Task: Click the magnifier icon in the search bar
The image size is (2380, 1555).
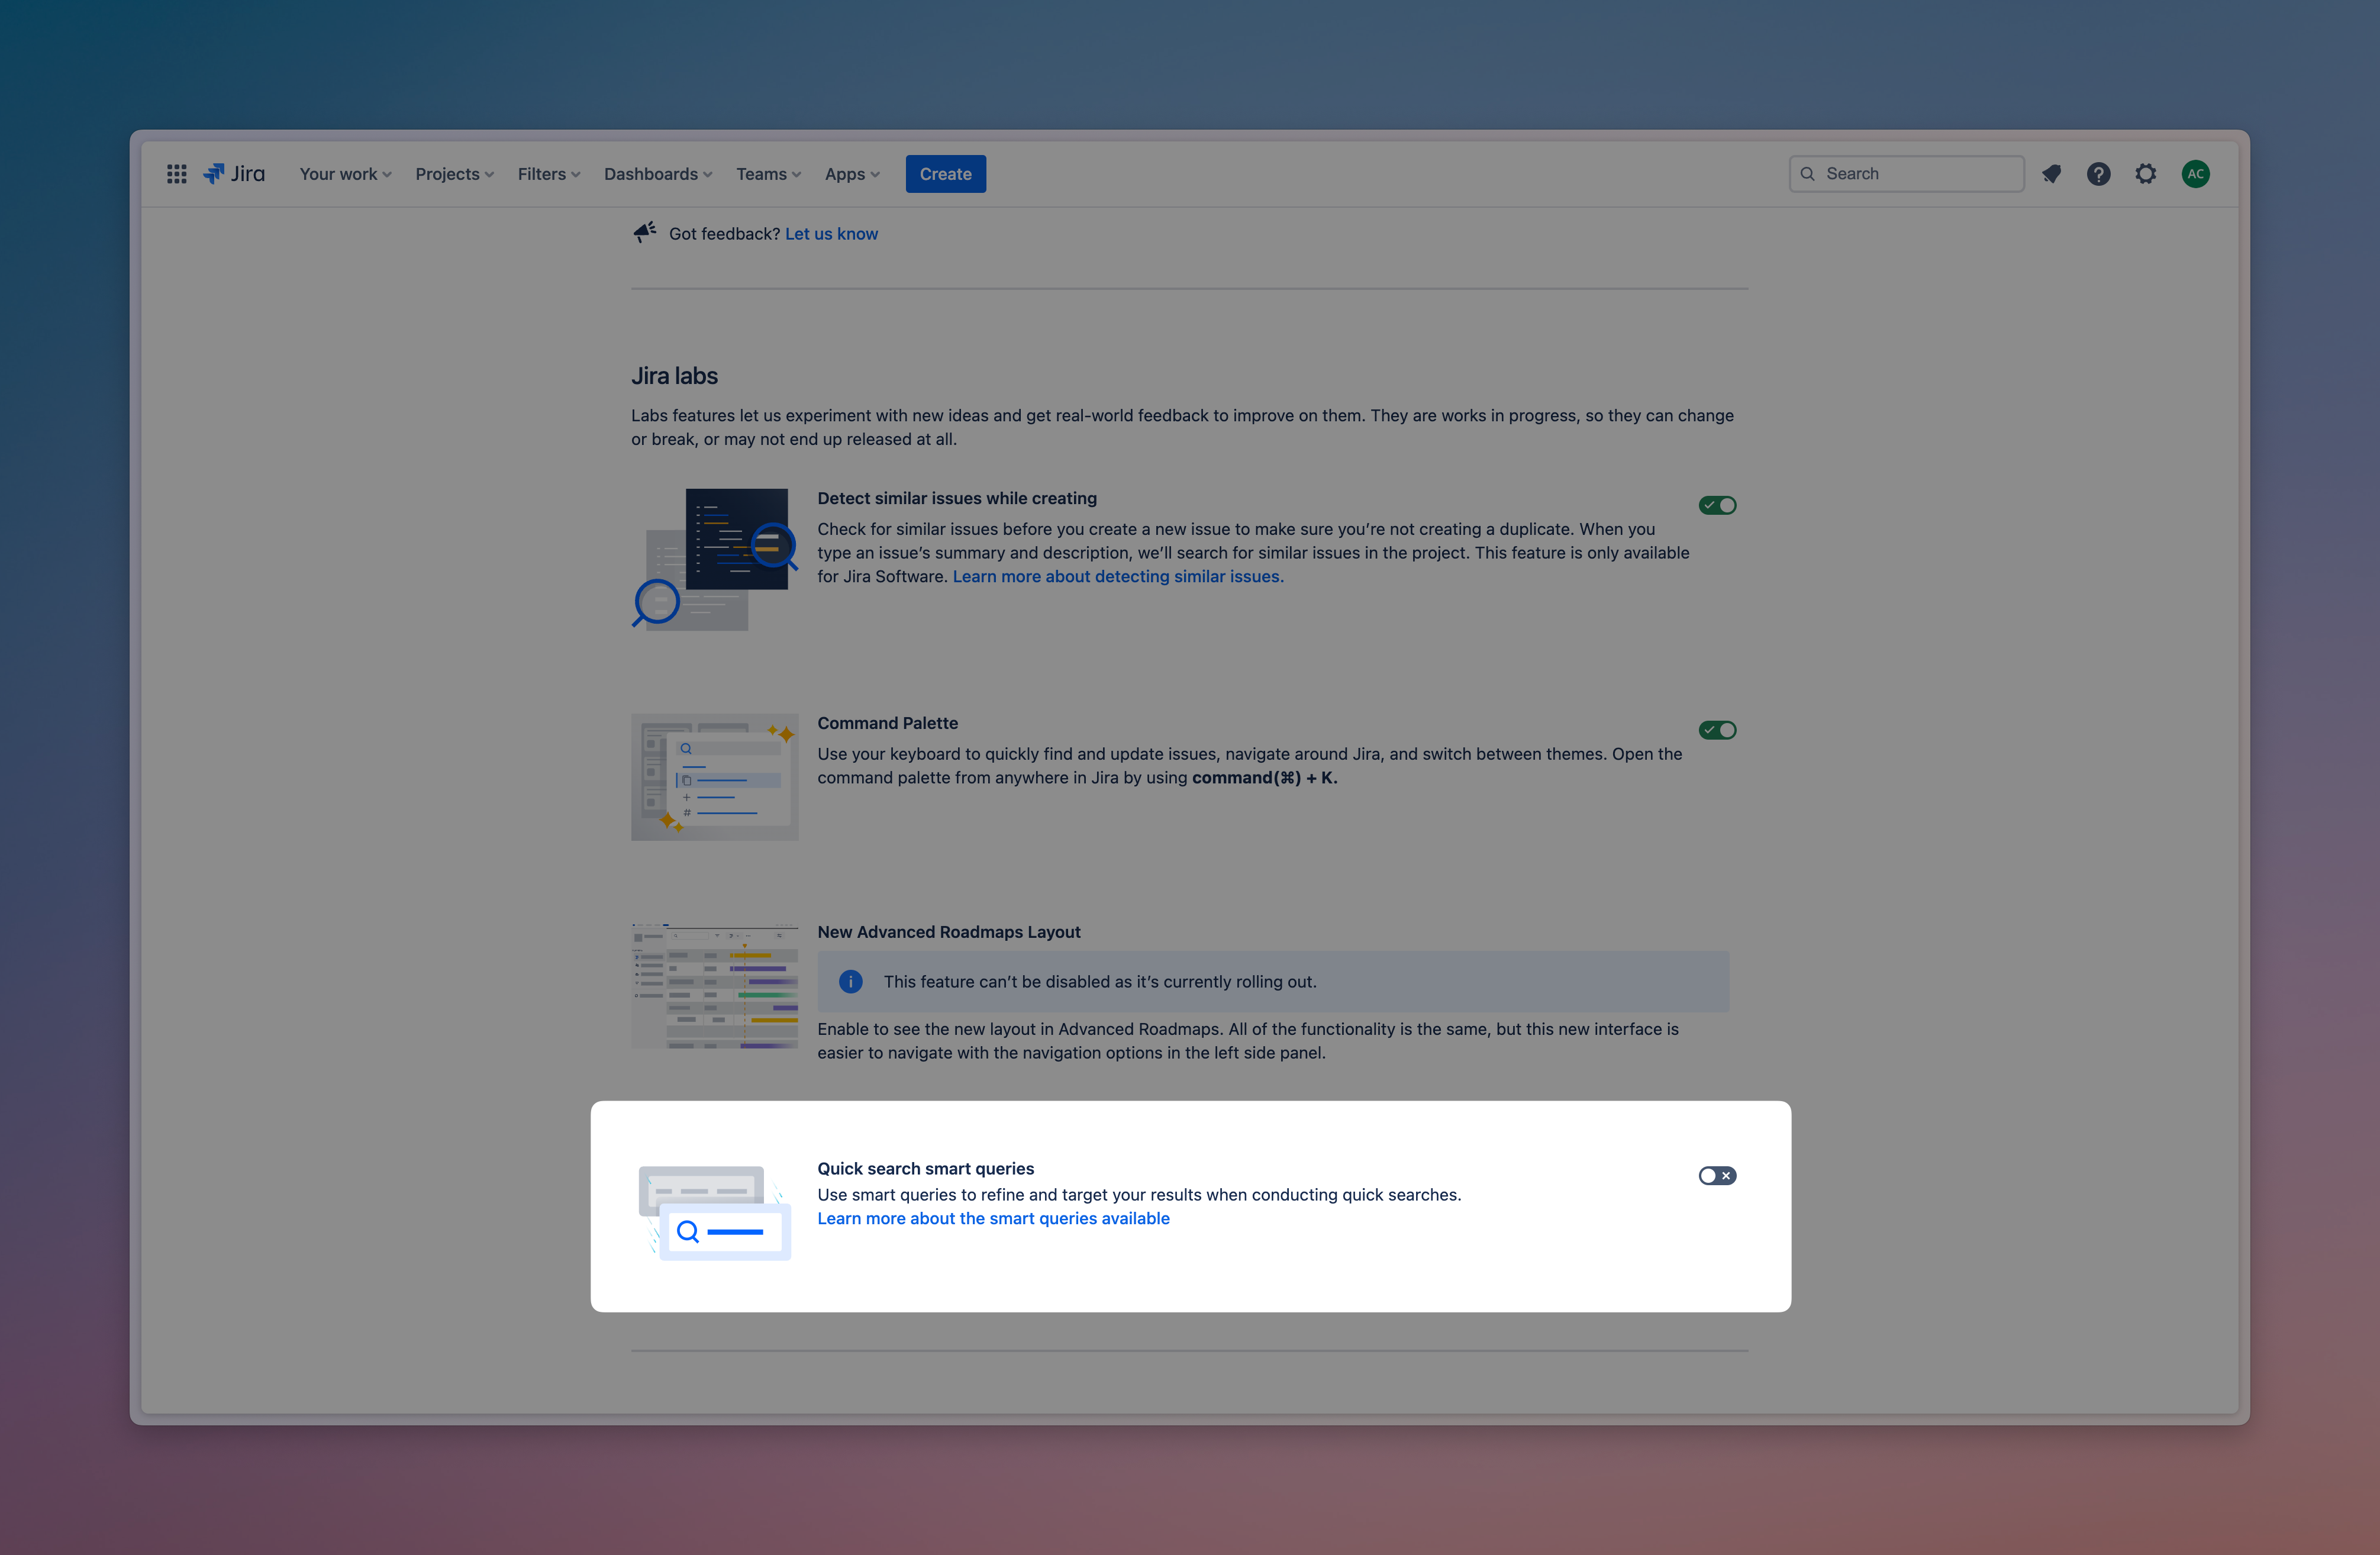Action: 1808,173
